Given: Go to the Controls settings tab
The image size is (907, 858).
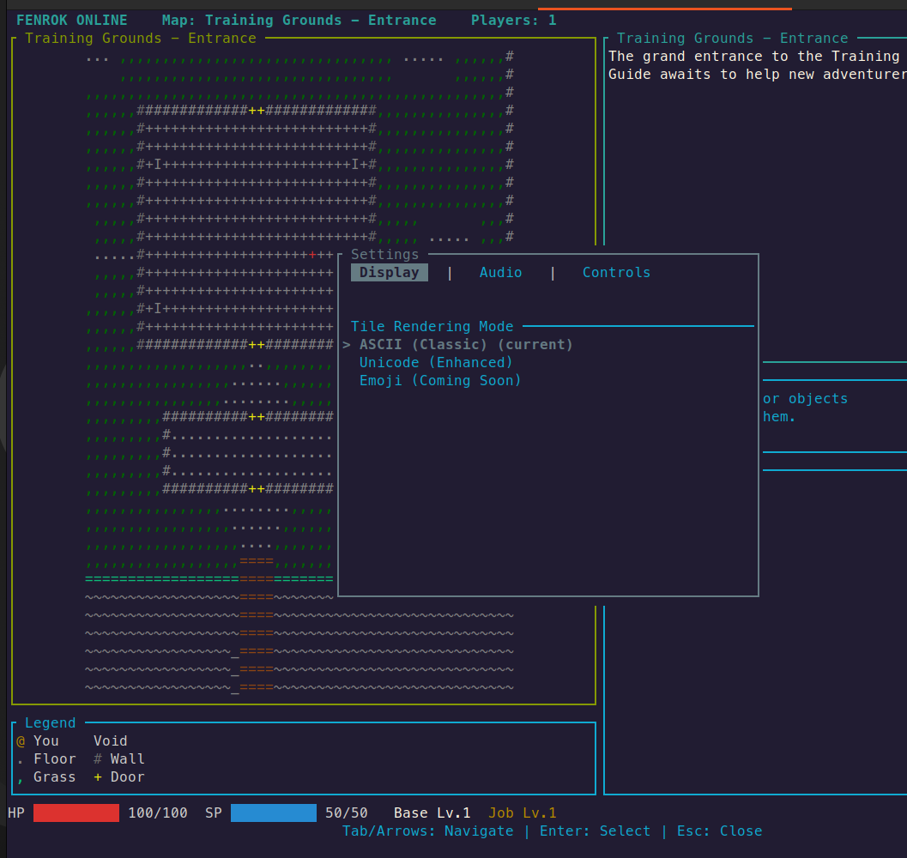Looking at the screenshot, I should pyautogui.click(x=616, y=273).
